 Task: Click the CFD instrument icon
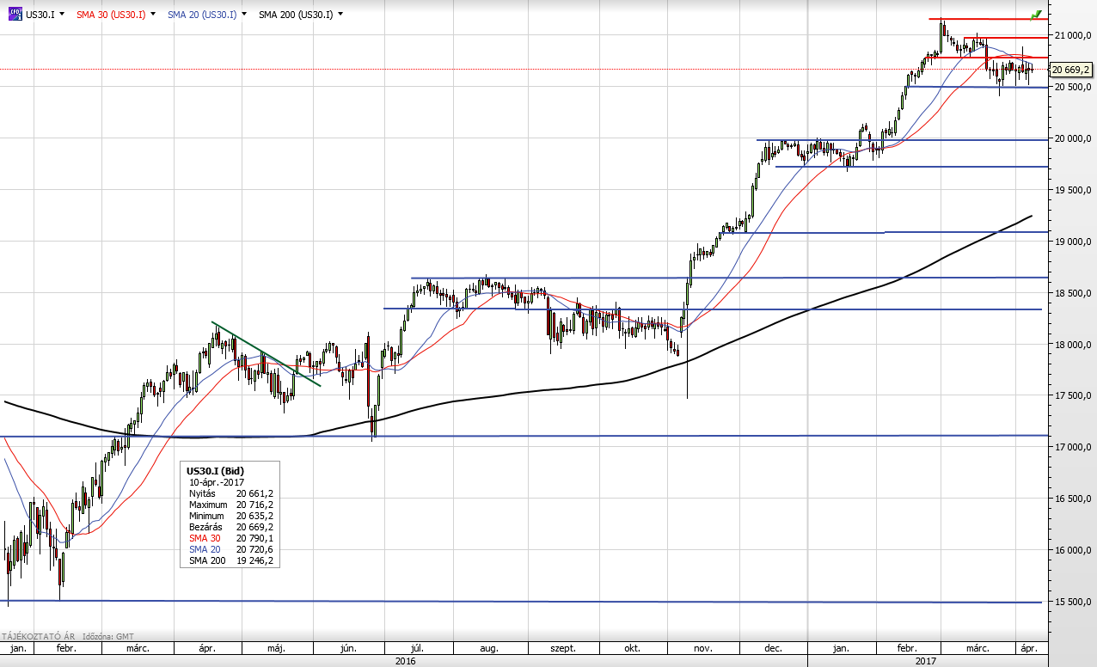pyautogui.click(x=15, y=15)
